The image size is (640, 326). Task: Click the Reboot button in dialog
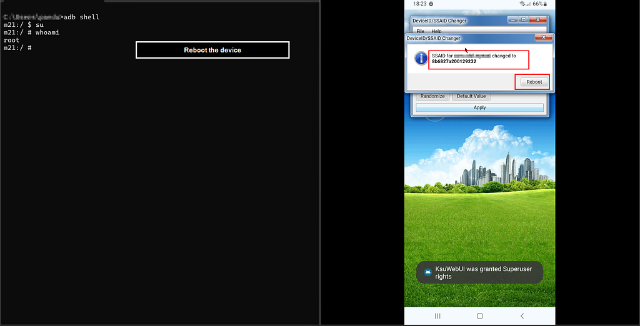(x=534, y=82)
